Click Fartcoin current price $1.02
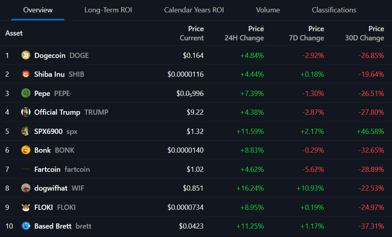This screenshot has width=392, height=237. pos(195,169)
